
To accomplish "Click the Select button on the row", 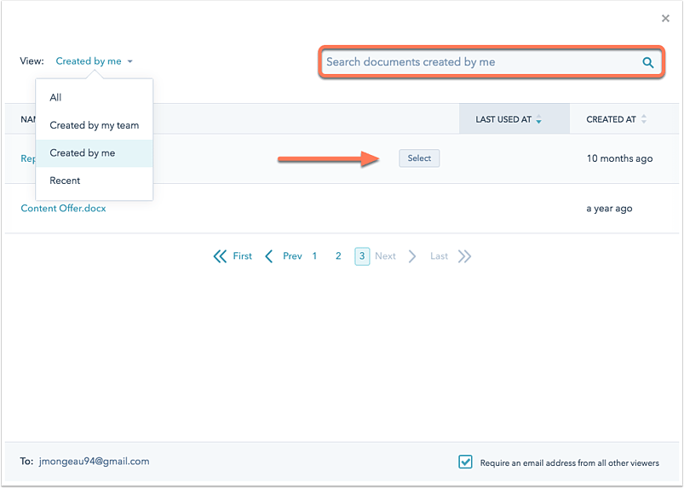I will point(419,158).
